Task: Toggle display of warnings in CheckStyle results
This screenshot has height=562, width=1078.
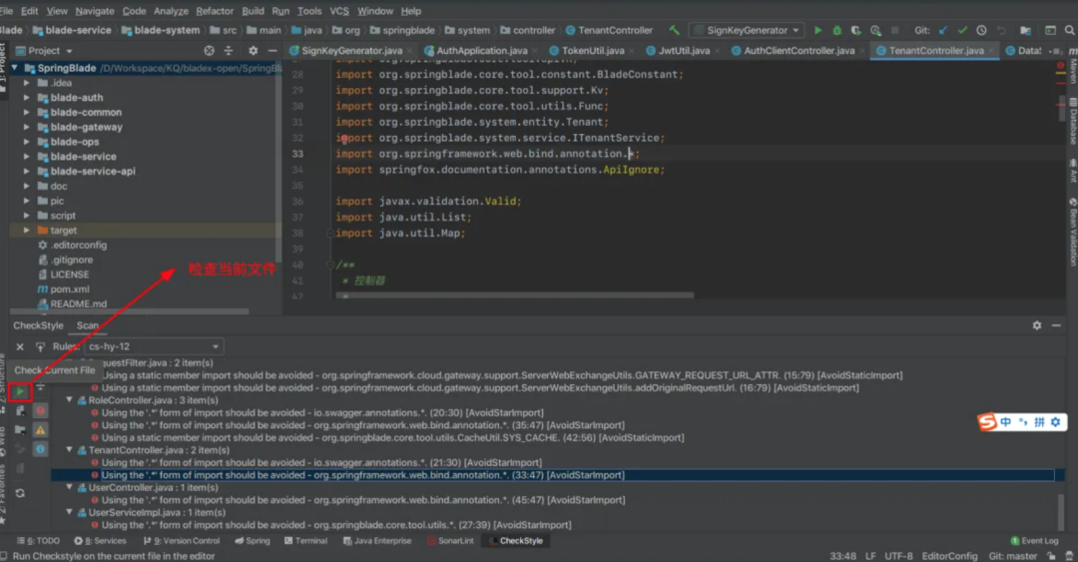Action: tap(41, 430)
